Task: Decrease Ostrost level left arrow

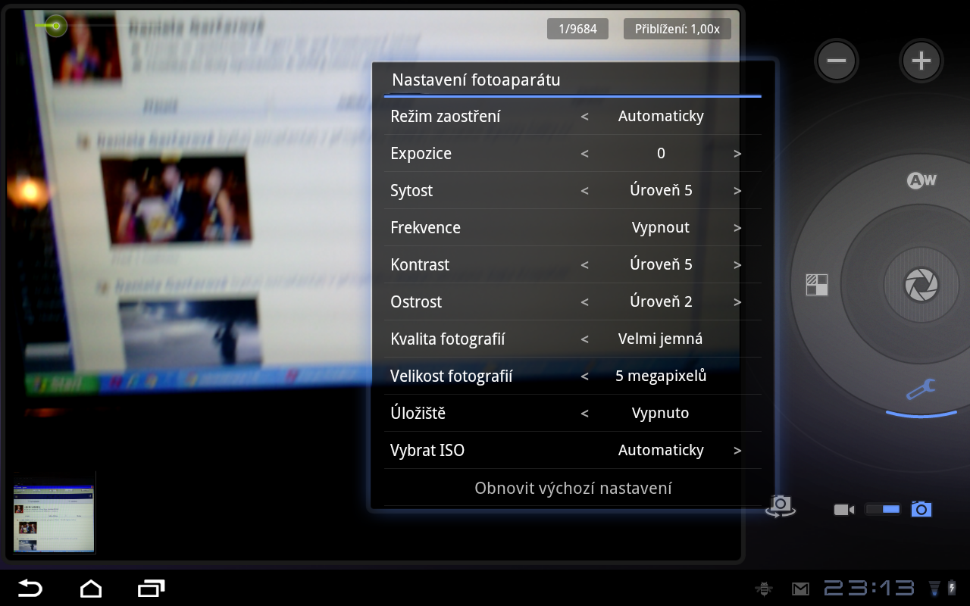Action: click(x=584, y=302)
